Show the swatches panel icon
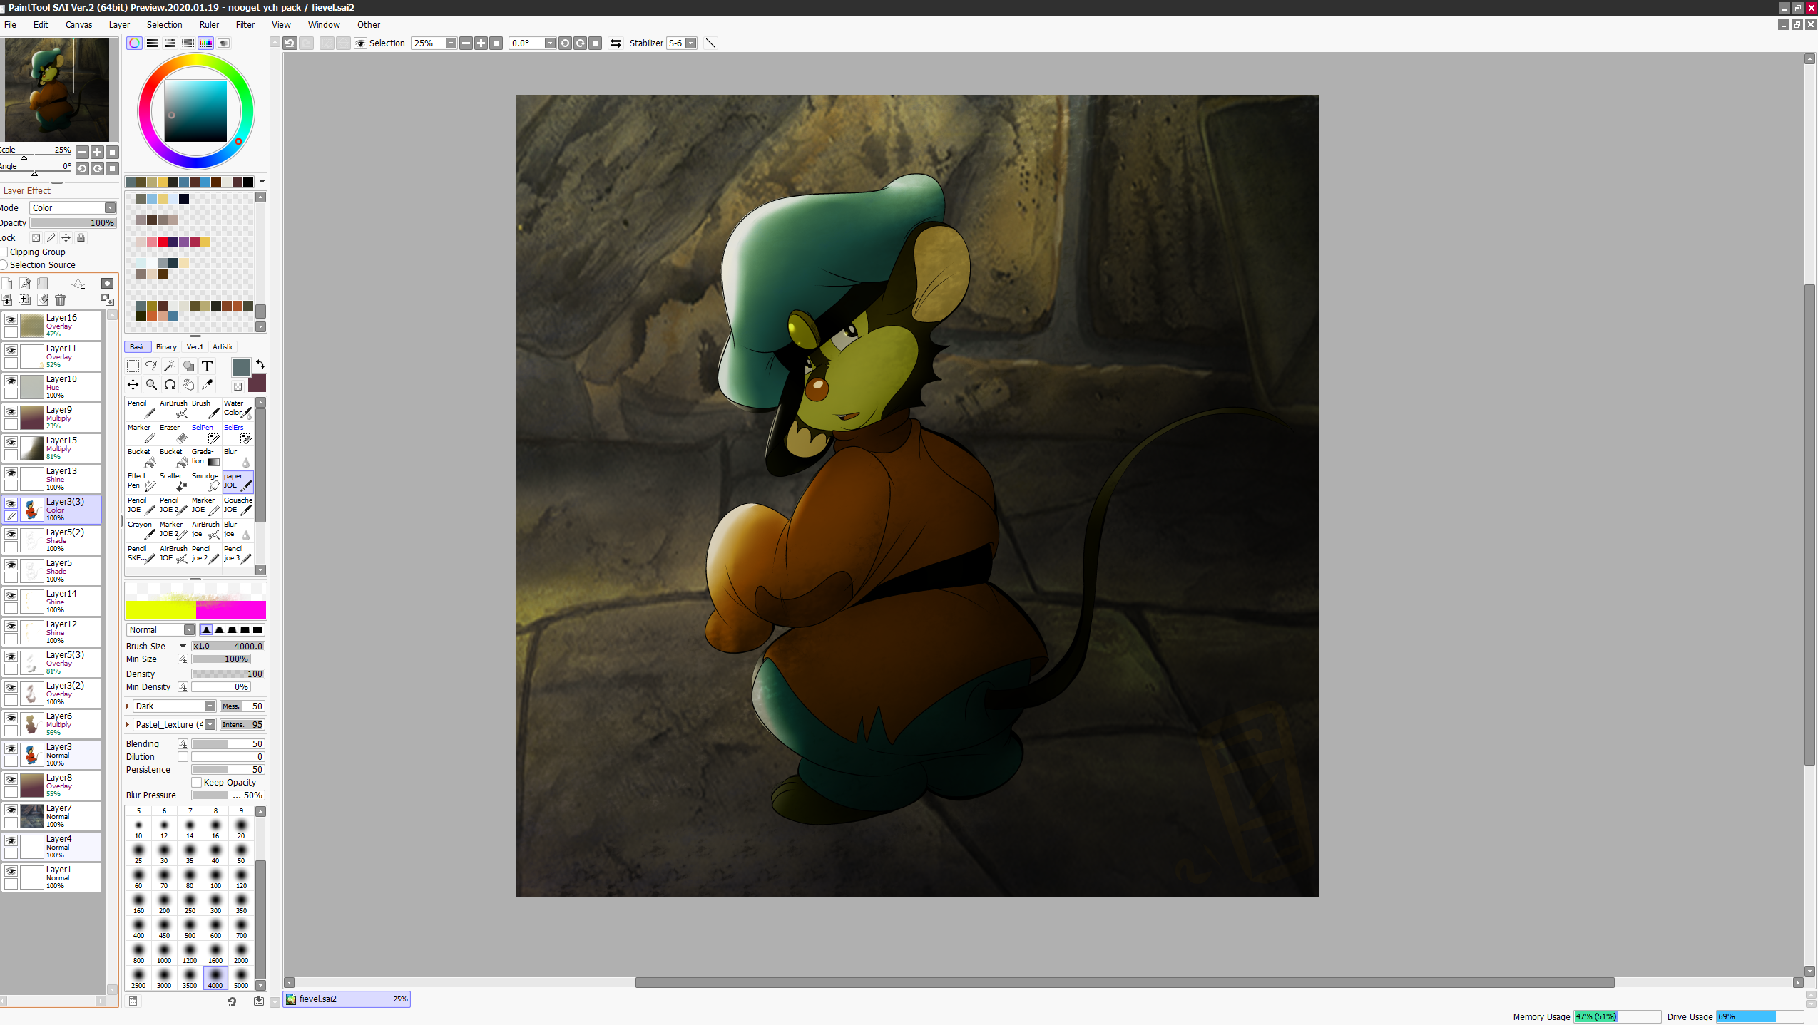Image resolution: width=1818 pixels, height=1025 pixels. pyautogui.click(x=205, y=43)
